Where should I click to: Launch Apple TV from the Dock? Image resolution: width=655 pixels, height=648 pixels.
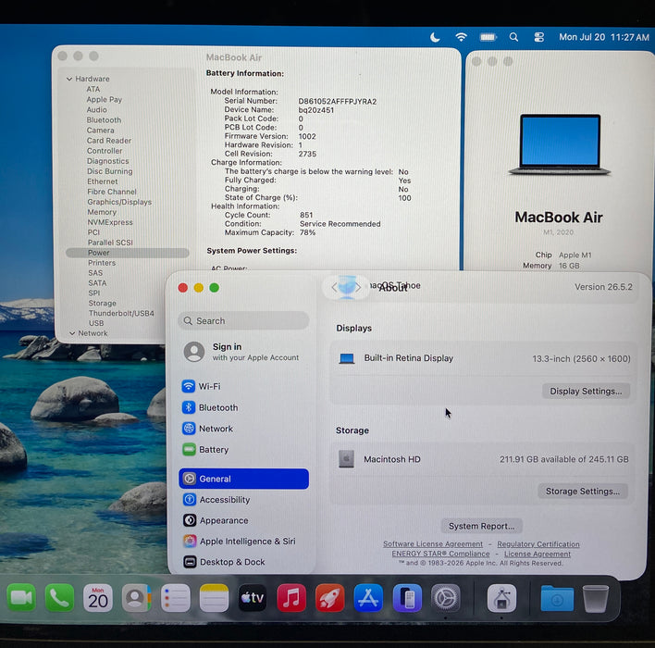[253, 598]
